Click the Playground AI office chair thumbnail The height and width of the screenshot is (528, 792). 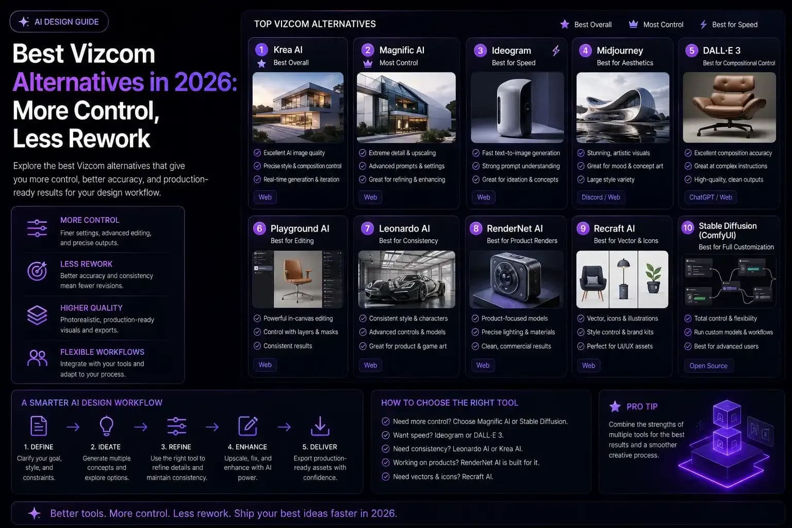click(x=298, y=279)
